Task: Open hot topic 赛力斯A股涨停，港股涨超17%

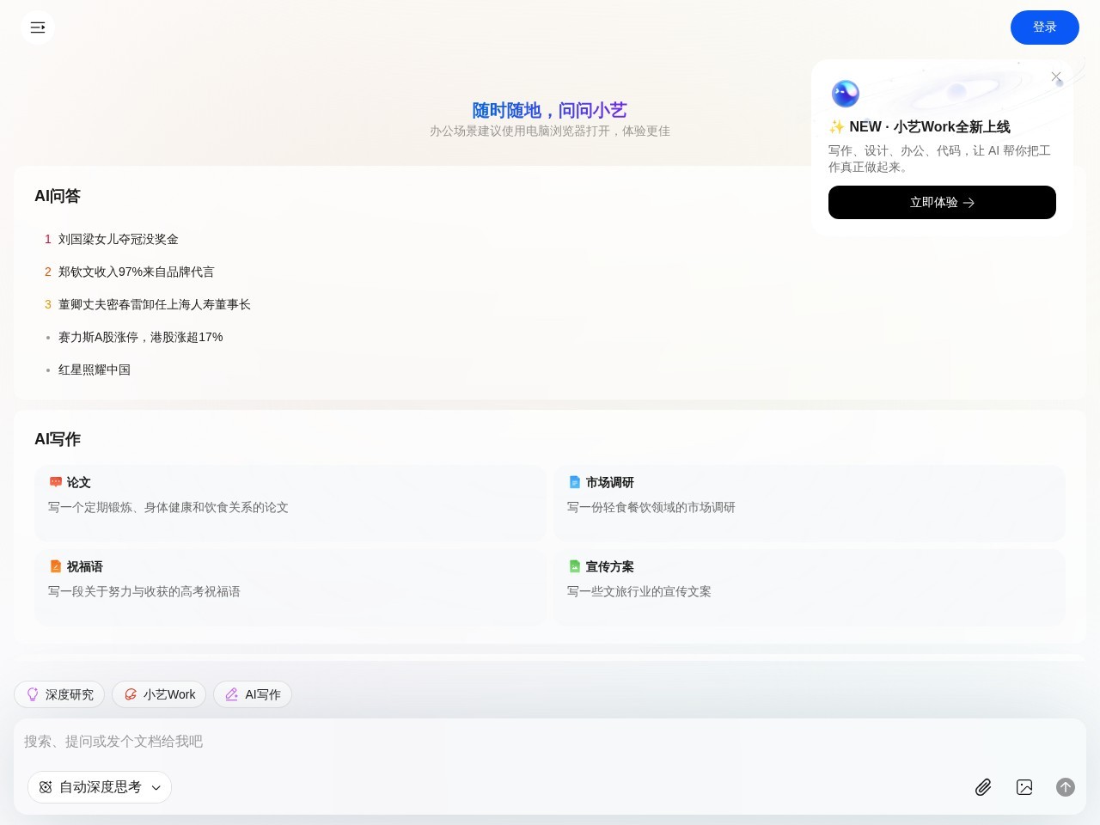Action: pos(141,337)
